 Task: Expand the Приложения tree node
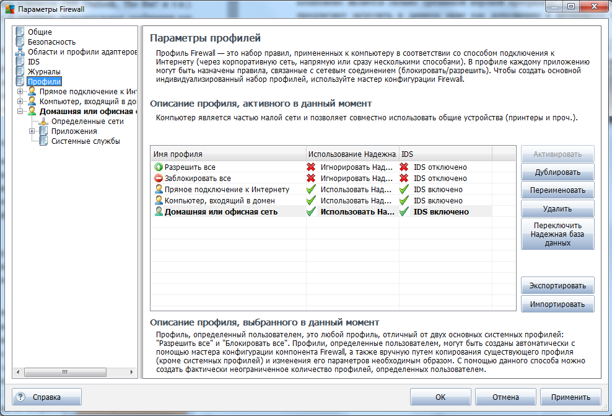pyautogui.click(x=32, y=131)
